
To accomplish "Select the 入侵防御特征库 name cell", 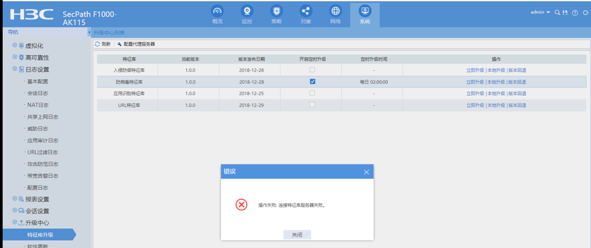I will click(x=127, y=70).
